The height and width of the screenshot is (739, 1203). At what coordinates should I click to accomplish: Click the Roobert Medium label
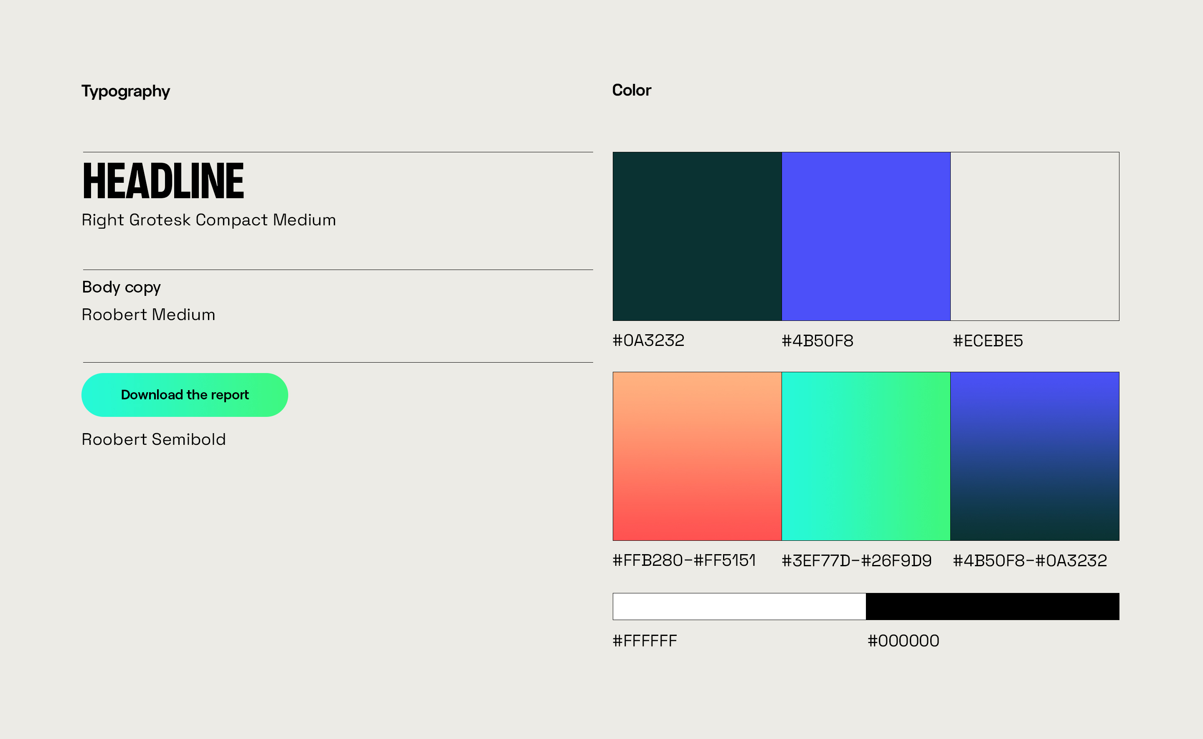pos(148,315)
